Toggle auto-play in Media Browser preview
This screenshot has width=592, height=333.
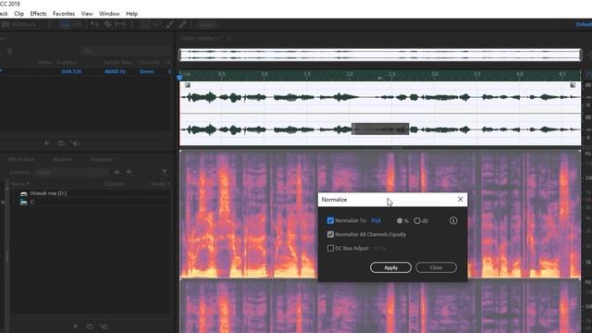point(105,327)
